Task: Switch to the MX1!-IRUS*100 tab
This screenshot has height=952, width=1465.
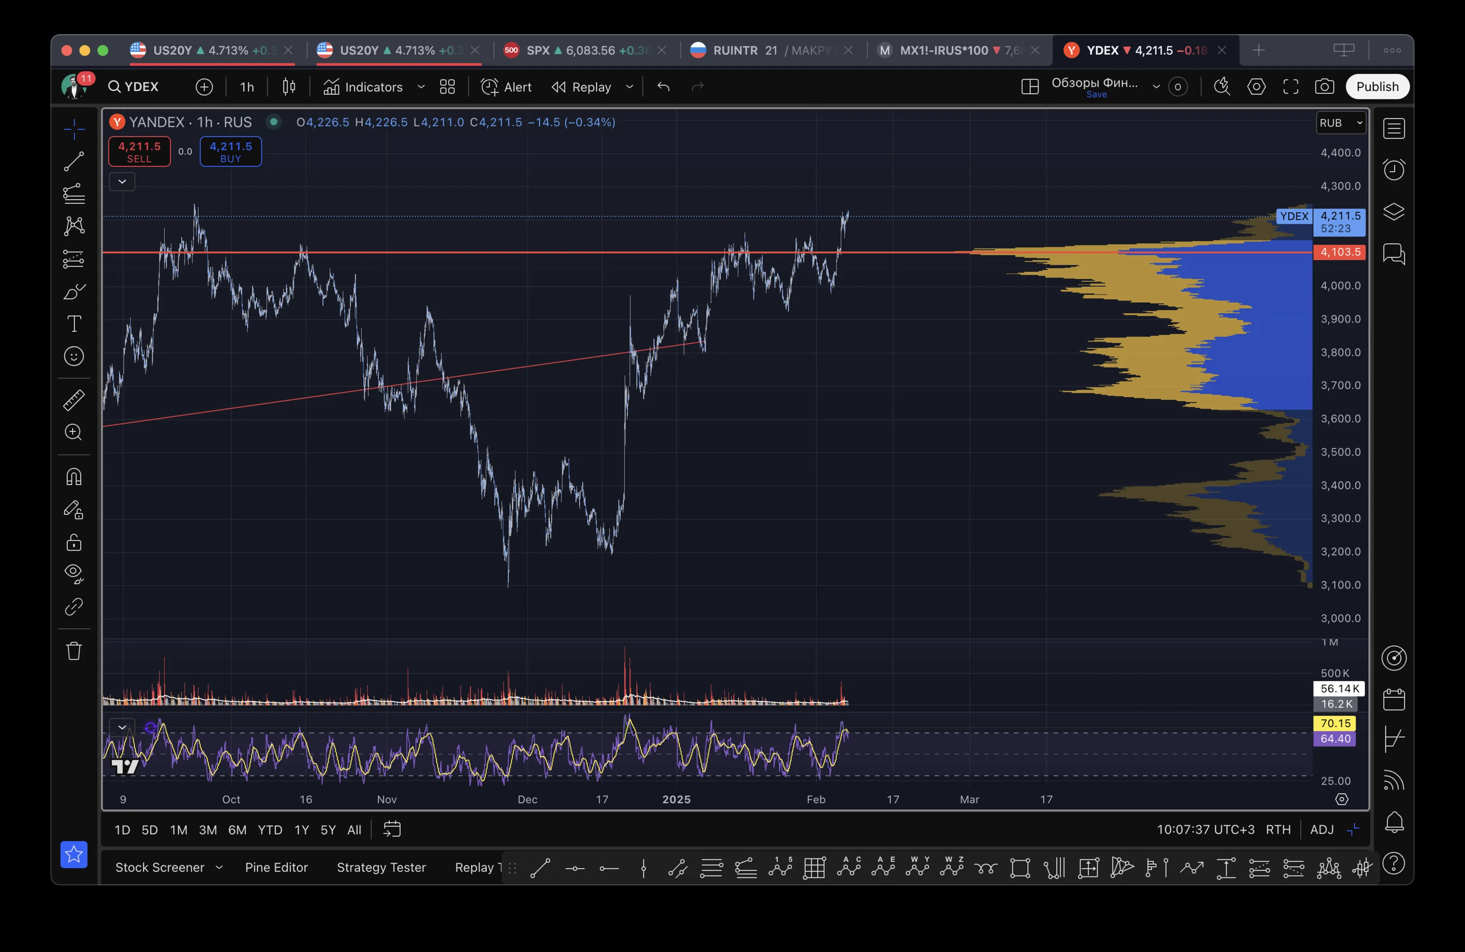Action: click(x=960, y=50)
